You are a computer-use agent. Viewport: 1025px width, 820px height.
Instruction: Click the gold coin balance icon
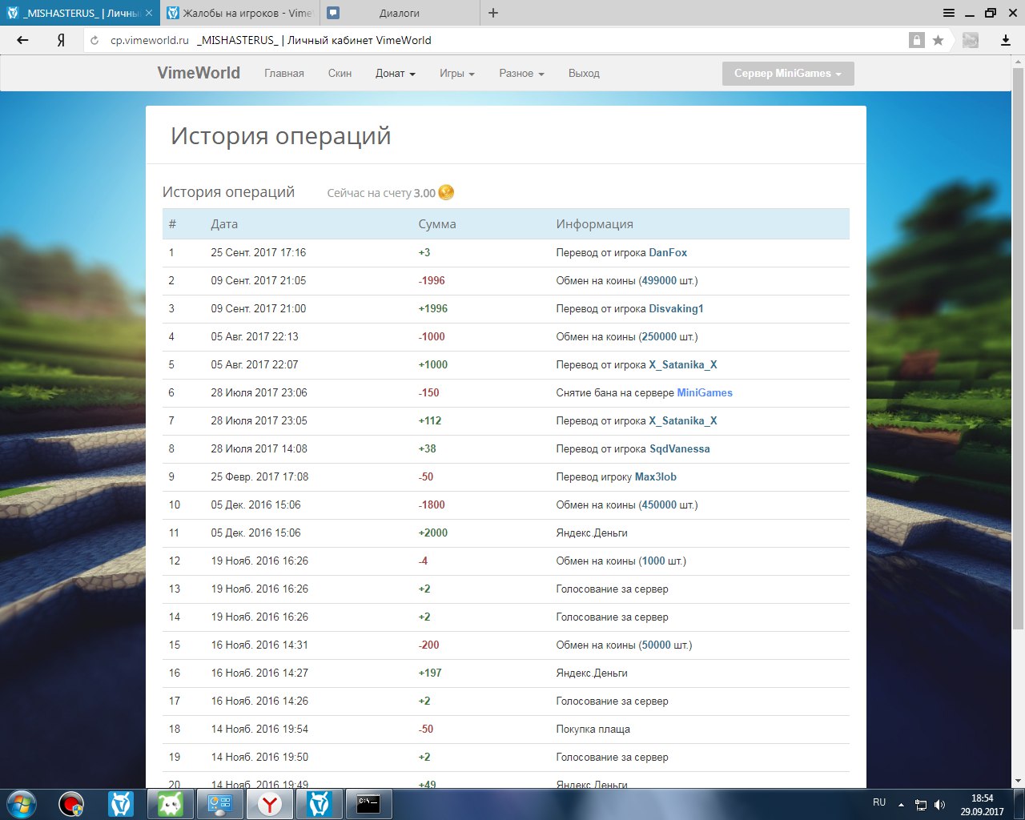[446, 192]
